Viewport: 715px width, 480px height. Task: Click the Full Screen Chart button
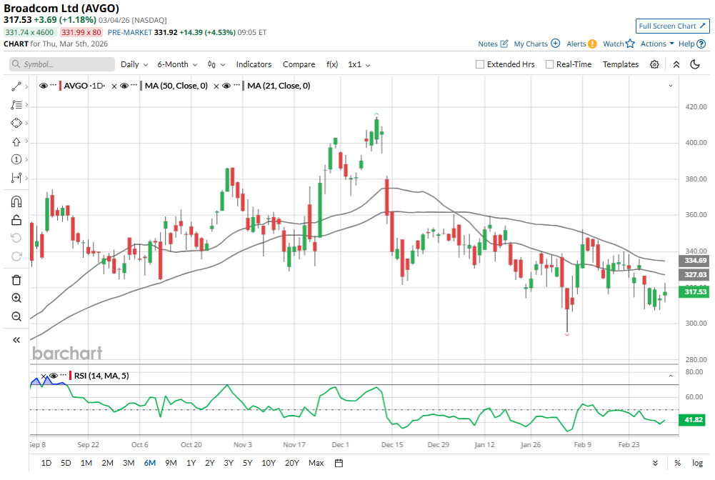pyautogui.click(x=672, y=26)
